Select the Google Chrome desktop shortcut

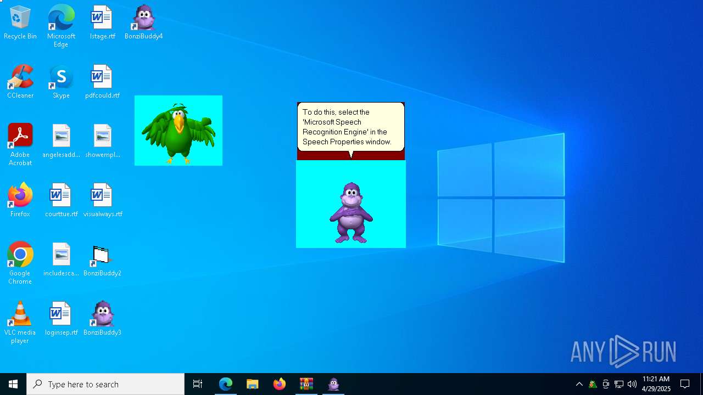tap(20, 264)
